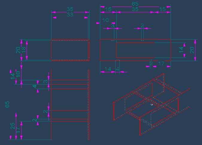Select the 25 vertical dimension text at bottom-left
Viewport: 202px width, 145px height.
13,126
